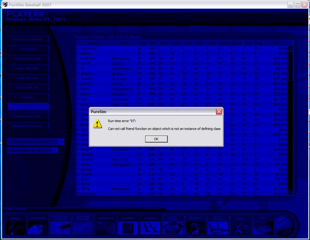Open the Deals + Trades handshake icon
Screen dimensions: 310x240
coord(173,225)
